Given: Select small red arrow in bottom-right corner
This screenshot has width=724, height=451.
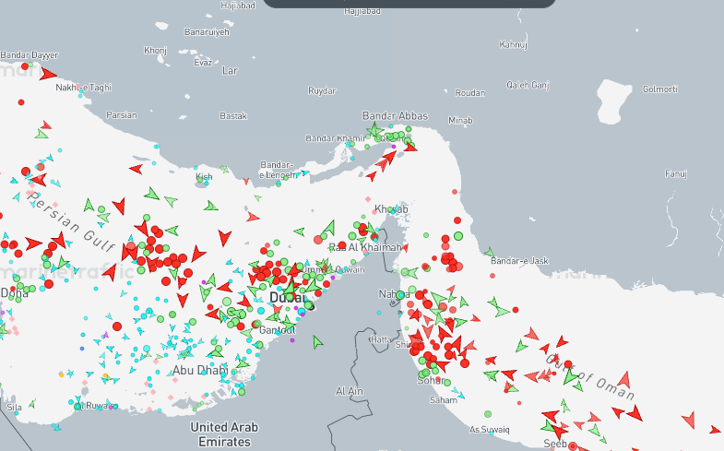Looking at the screenshot, I should point(715,429).
